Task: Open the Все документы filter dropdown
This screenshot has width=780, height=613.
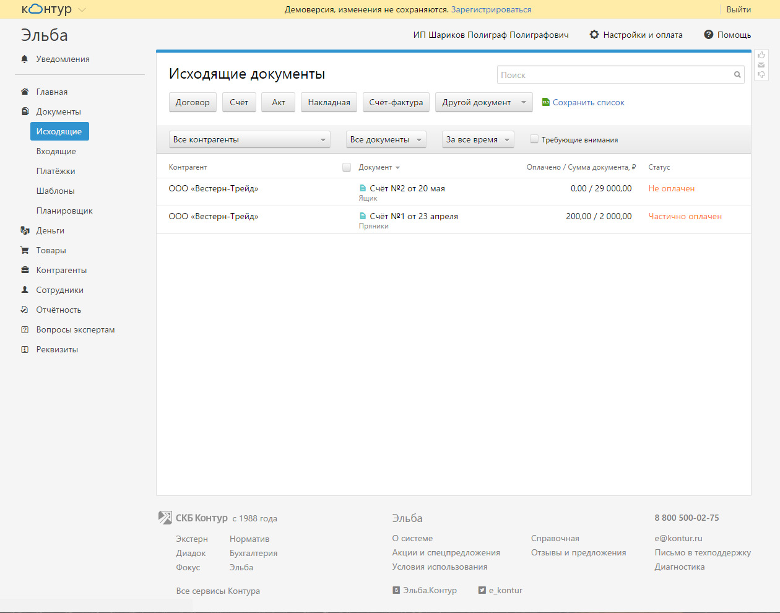Action: point(386,139)
